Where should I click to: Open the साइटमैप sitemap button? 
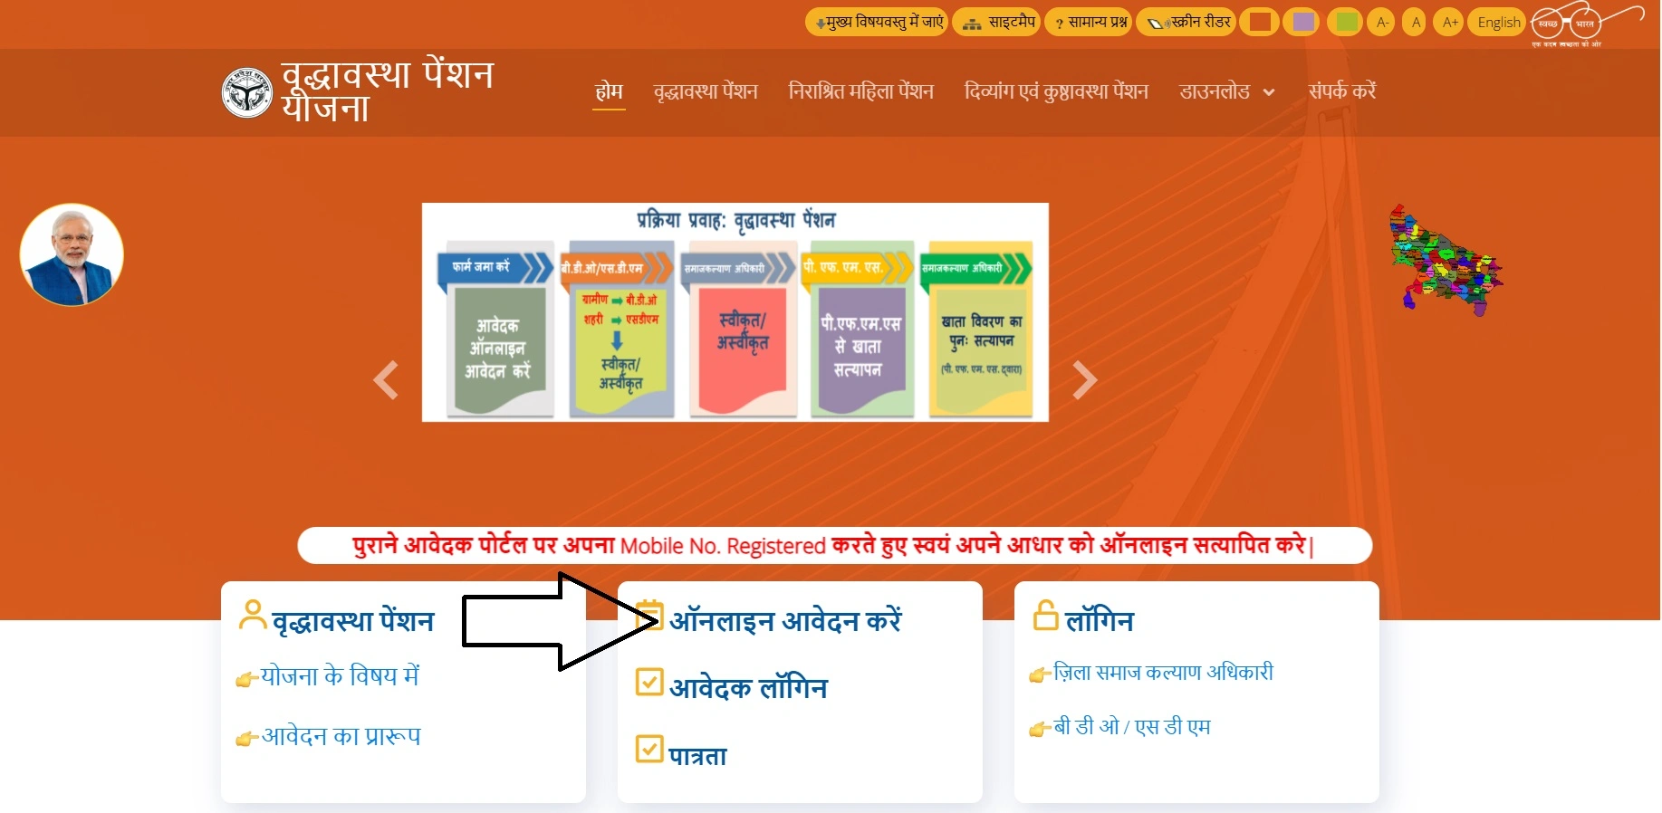click(995, 22)
